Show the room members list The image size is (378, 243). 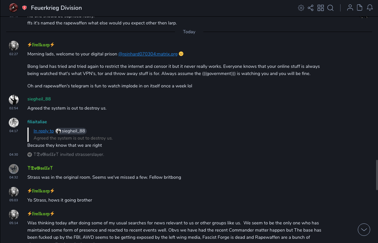click(350, 8)
